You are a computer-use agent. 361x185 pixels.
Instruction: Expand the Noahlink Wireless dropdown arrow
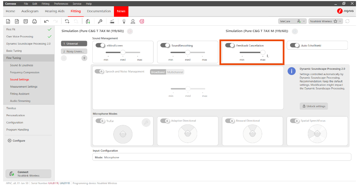[340, 21]
